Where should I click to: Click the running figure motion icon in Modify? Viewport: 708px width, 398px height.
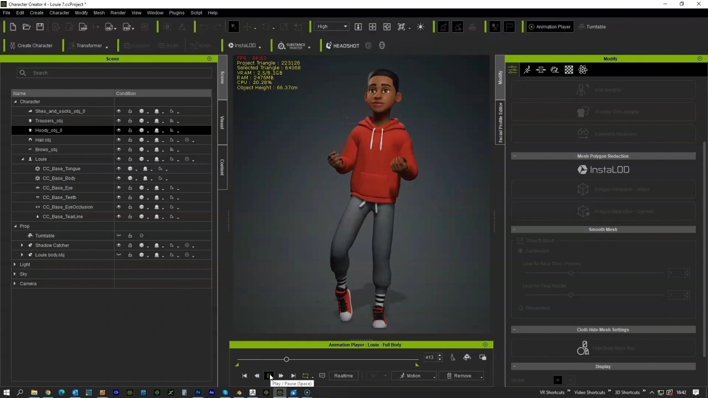[527, 70]
